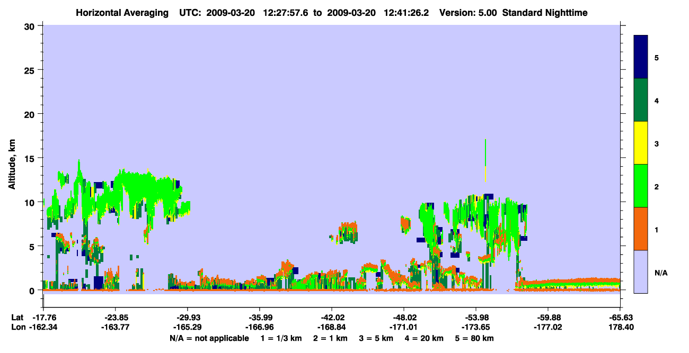Click the altitude tick label '30'
Viewport: 689px width, 353px height.
(30, 26)
